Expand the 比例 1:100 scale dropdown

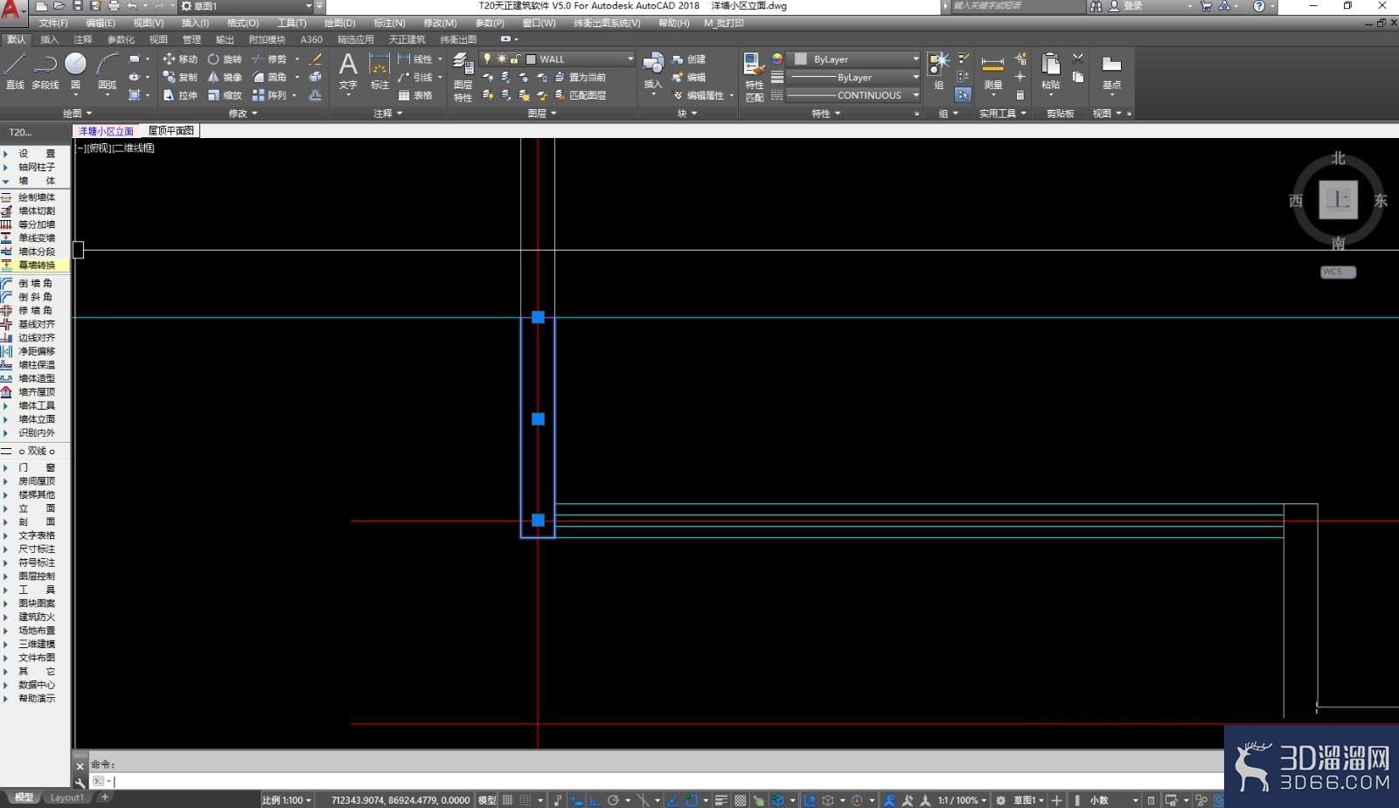point(287,800)
